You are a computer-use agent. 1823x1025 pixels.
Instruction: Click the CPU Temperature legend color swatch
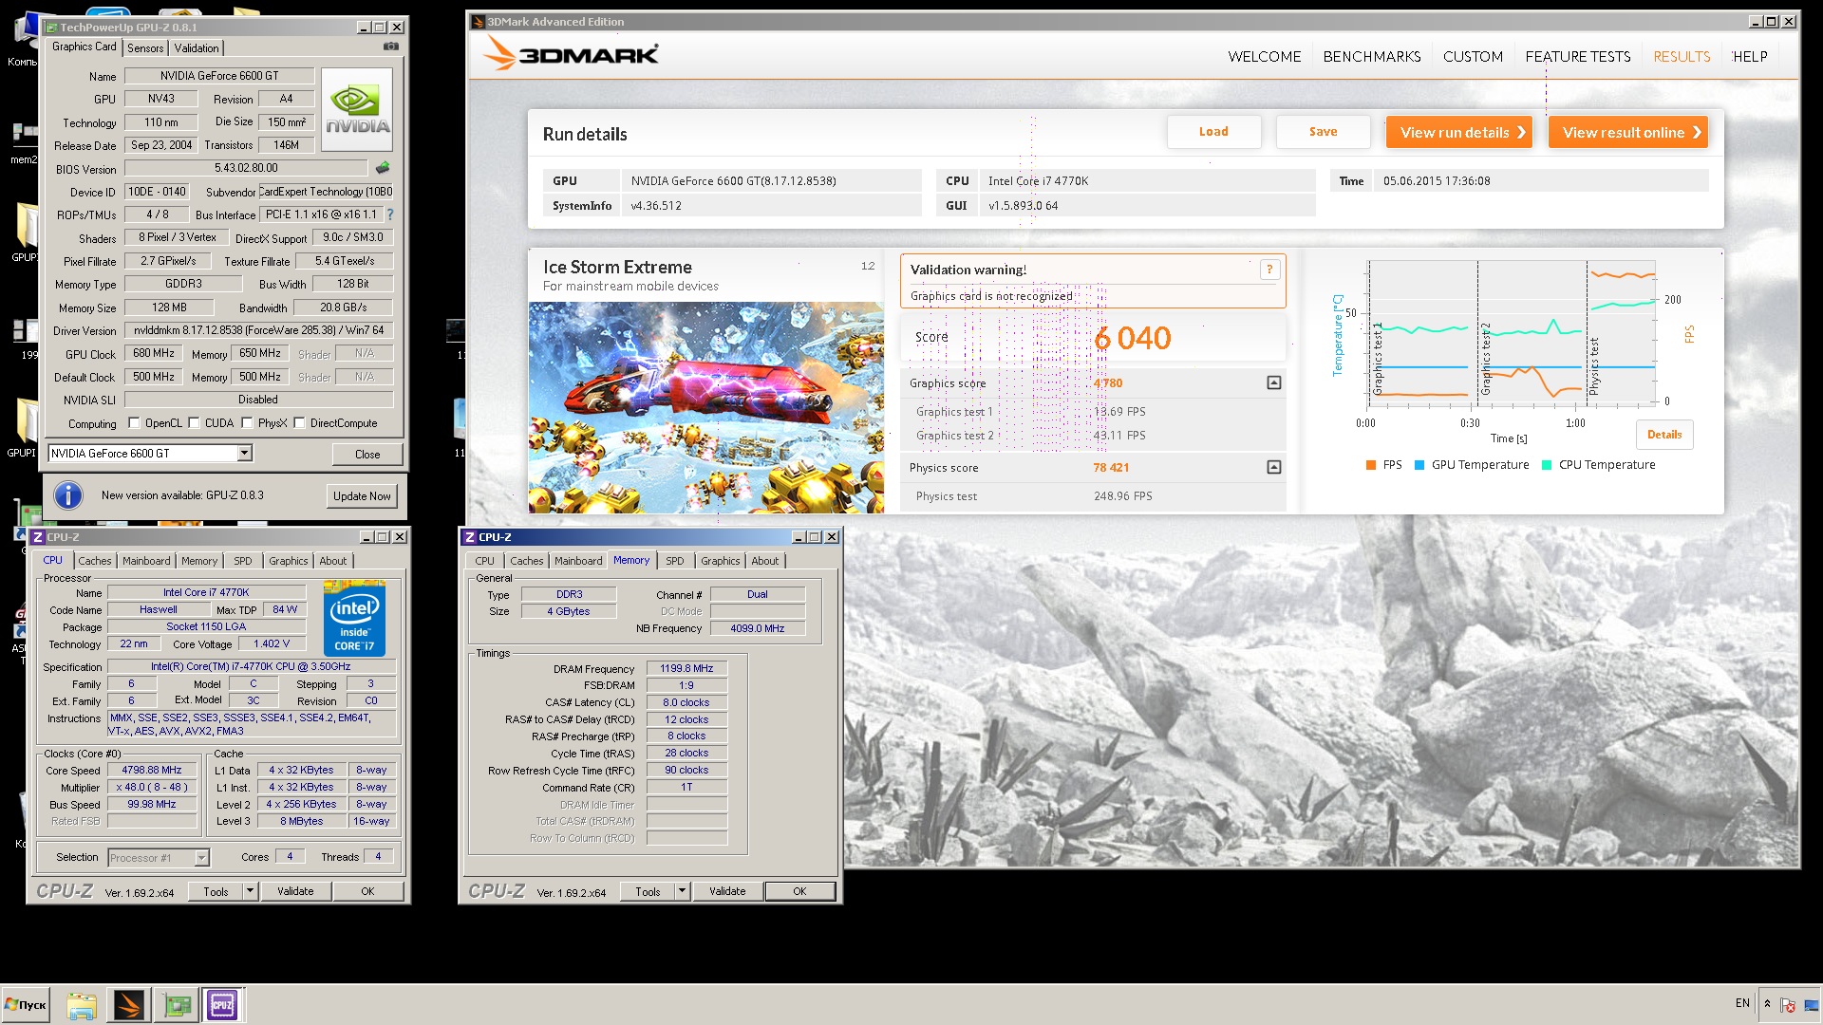click(1547, 465)
